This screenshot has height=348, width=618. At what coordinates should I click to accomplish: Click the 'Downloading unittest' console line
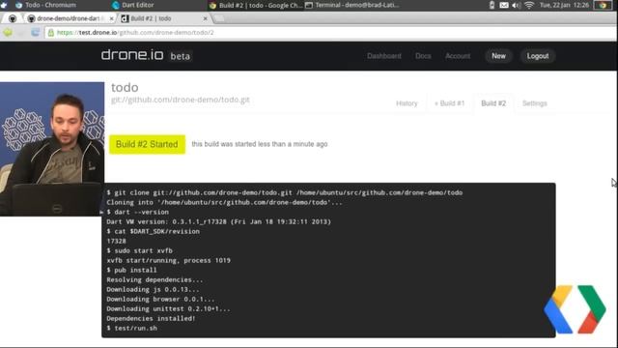pyautogui.click(x=168, y=308)
